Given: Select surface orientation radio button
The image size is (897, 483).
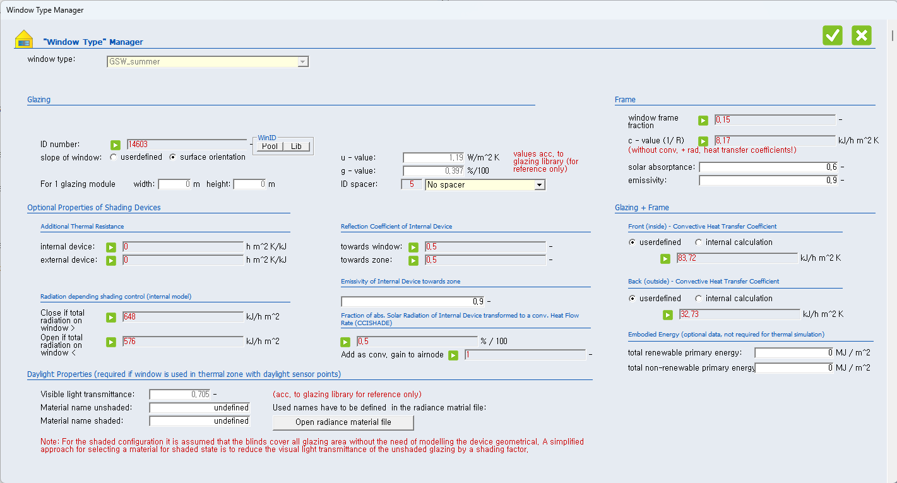Looking at the screenshot, I should [173, 157].
